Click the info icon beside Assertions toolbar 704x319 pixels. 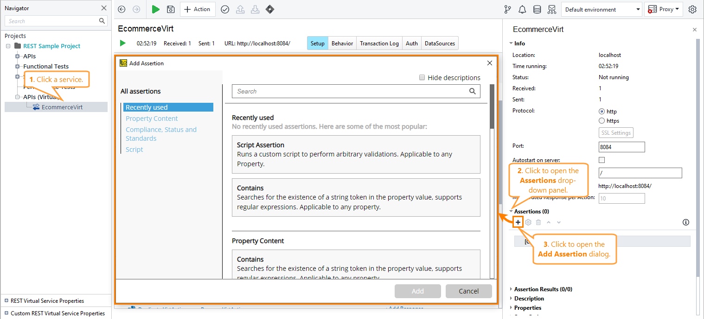pyautogui.click(x=686, y=222)
